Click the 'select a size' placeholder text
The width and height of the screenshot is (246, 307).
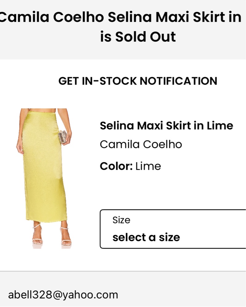(146, 237)
